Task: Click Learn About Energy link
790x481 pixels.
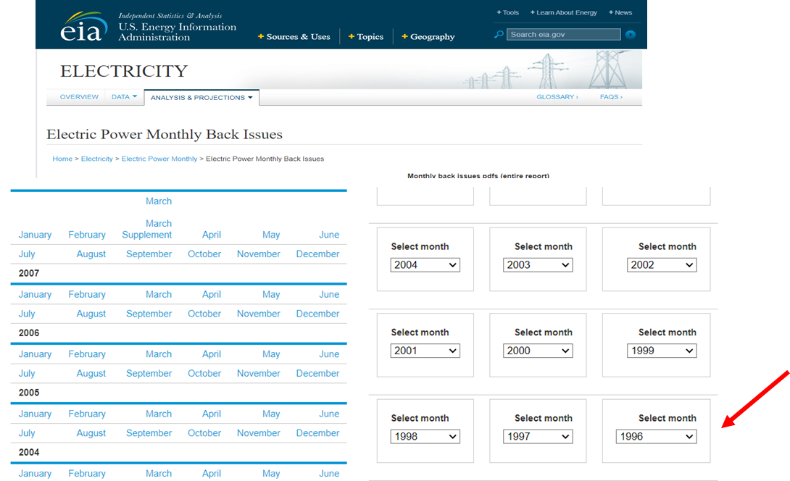Action: click(x=564, y=12)
